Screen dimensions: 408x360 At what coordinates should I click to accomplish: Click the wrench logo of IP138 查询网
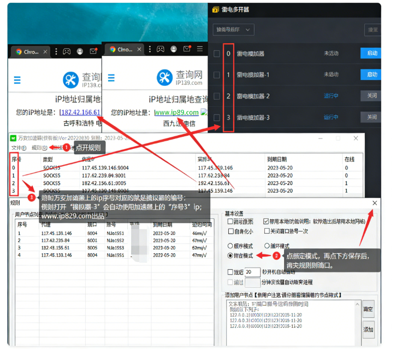[x=71, y=80]
